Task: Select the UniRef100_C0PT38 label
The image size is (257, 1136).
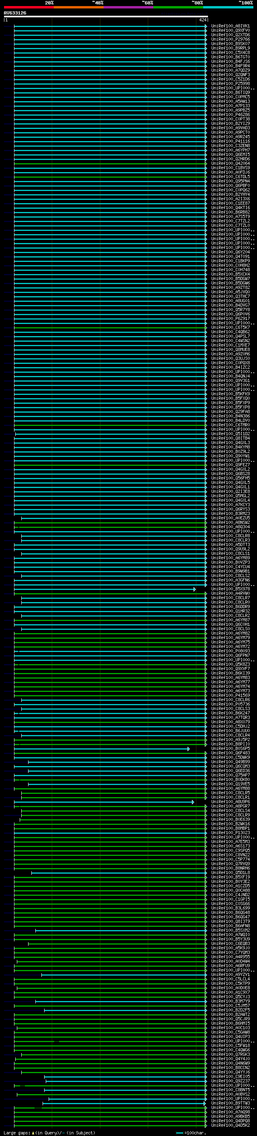Action: (x=230, y=119)
